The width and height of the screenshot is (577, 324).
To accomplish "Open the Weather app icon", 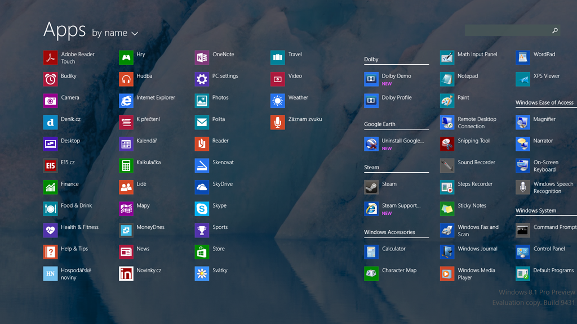I will pyautogui.click(x=278, y=101).
